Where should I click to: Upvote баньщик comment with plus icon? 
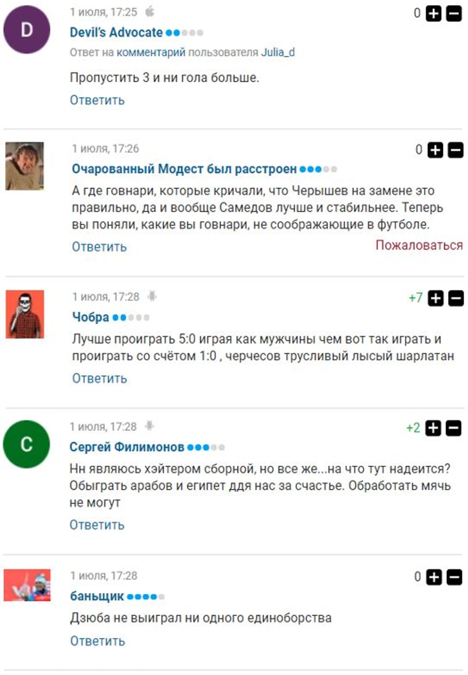point(434,577)
